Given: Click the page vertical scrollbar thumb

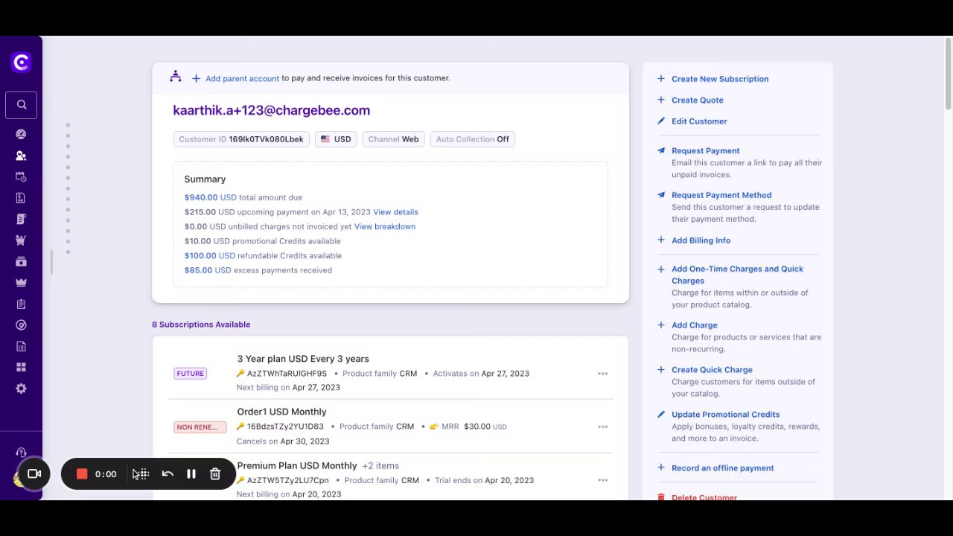Looking at the screenshot, I should coord(948,74).
